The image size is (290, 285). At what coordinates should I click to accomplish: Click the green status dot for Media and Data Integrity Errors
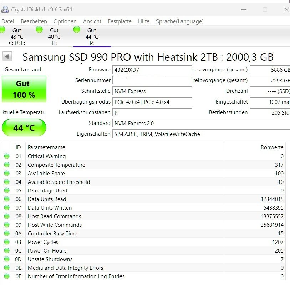(7, 267)
